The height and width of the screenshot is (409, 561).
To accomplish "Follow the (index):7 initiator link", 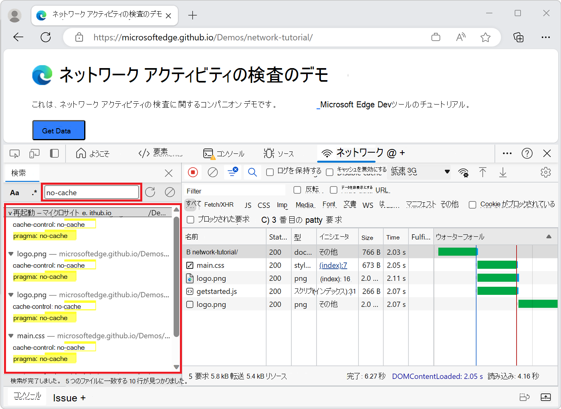I will pos(333,265).
